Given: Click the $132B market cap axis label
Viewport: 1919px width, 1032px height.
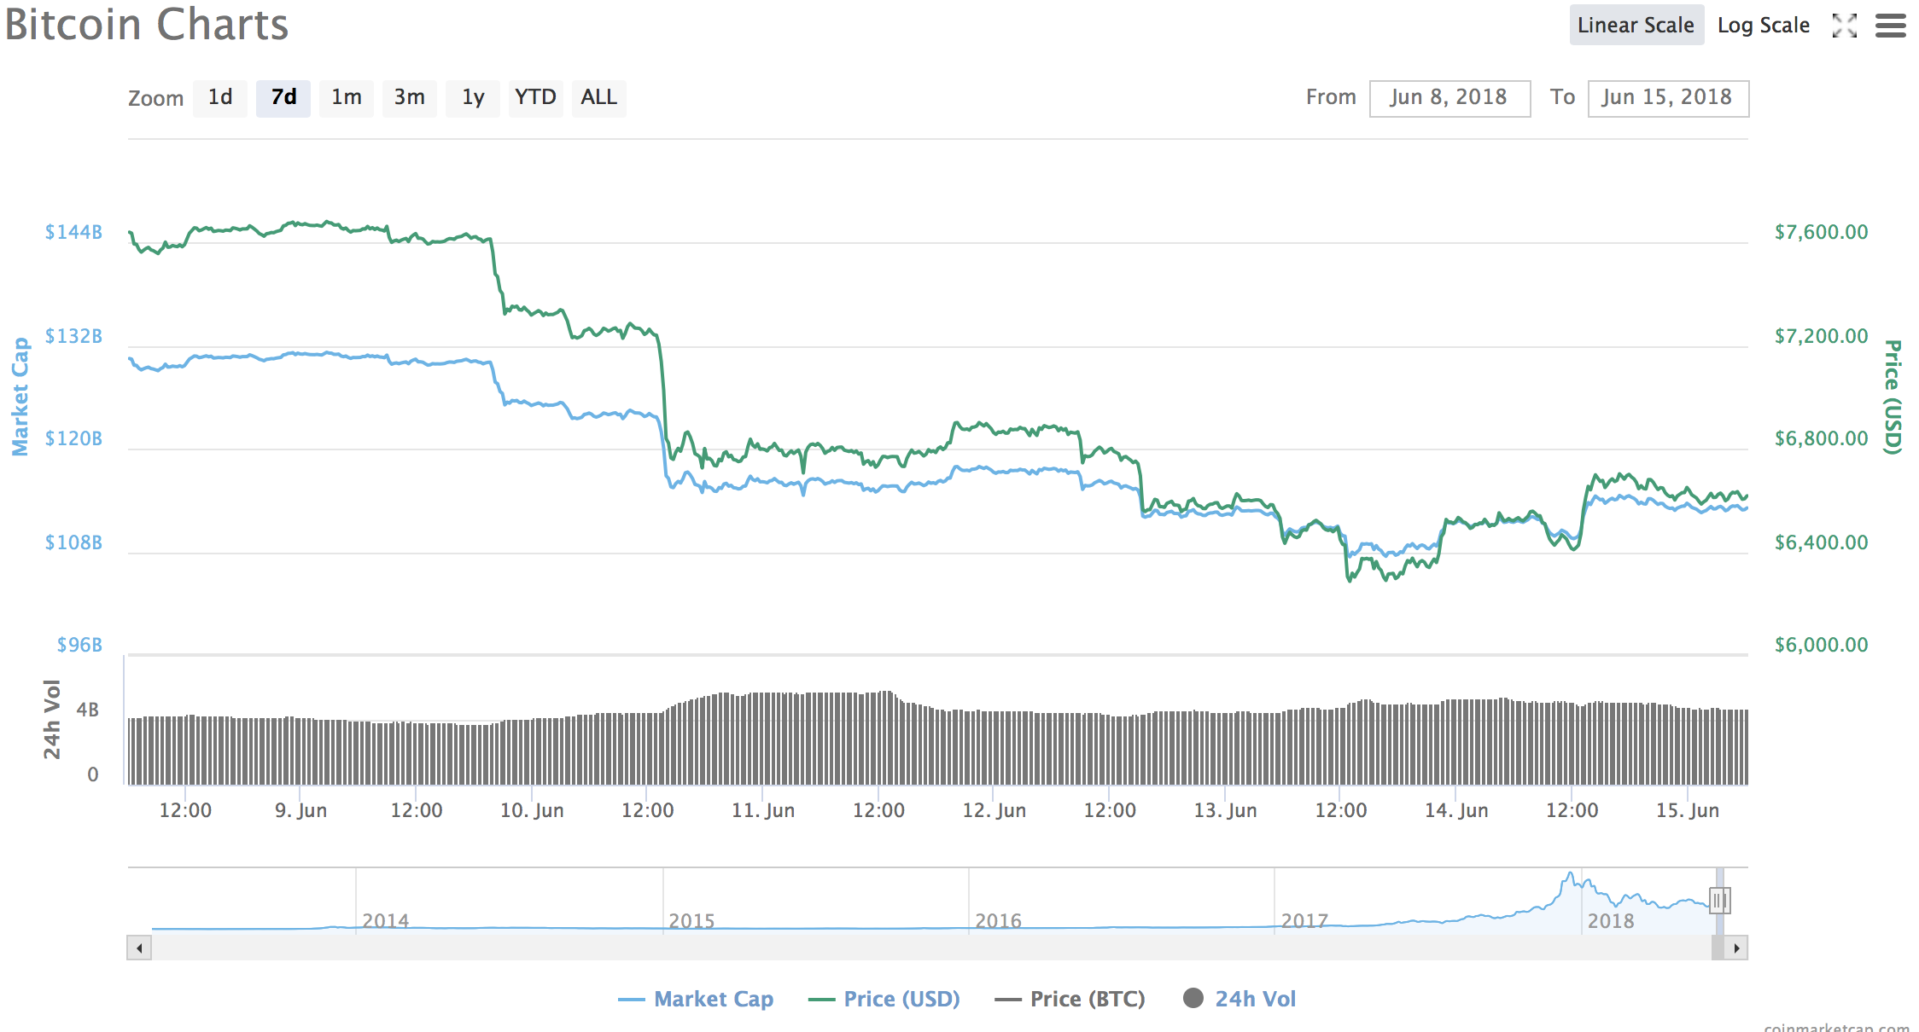Looking at the screenshot, I should 73,336.
